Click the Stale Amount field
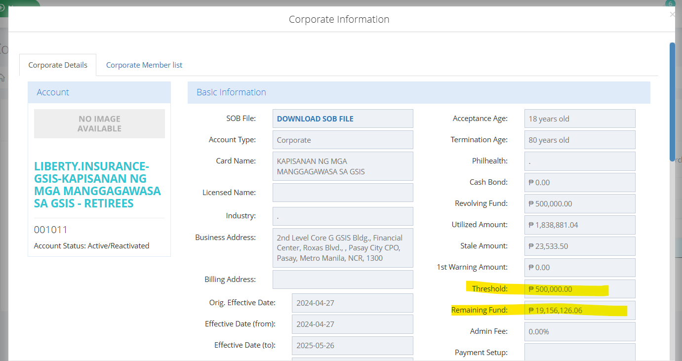This screenshot has width=682, height=361. coord(580,246)
